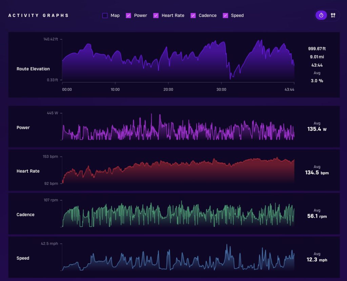Screen dimensions: 347x281
Task: Click the Heart Rate checkbox label
Action: (173, 16)
